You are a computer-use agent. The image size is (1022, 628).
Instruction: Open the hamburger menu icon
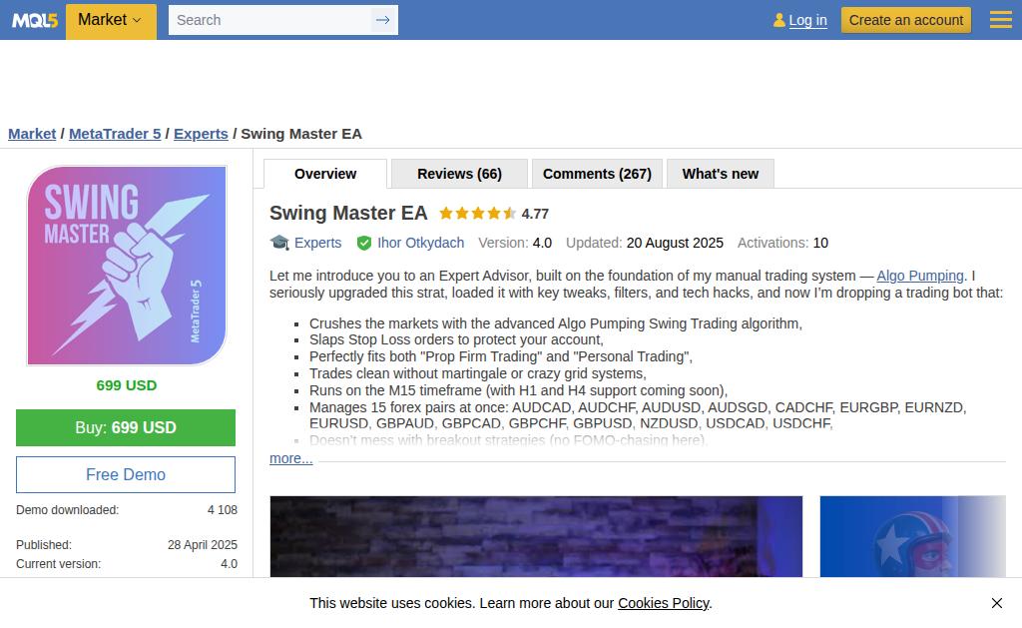point(1000,20)
